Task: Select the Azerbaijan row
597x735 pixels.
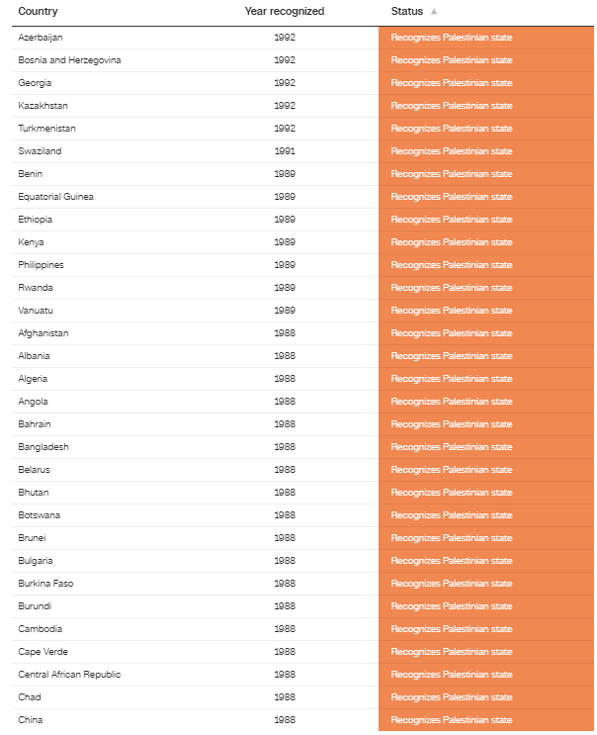Action: coord(302,38)
